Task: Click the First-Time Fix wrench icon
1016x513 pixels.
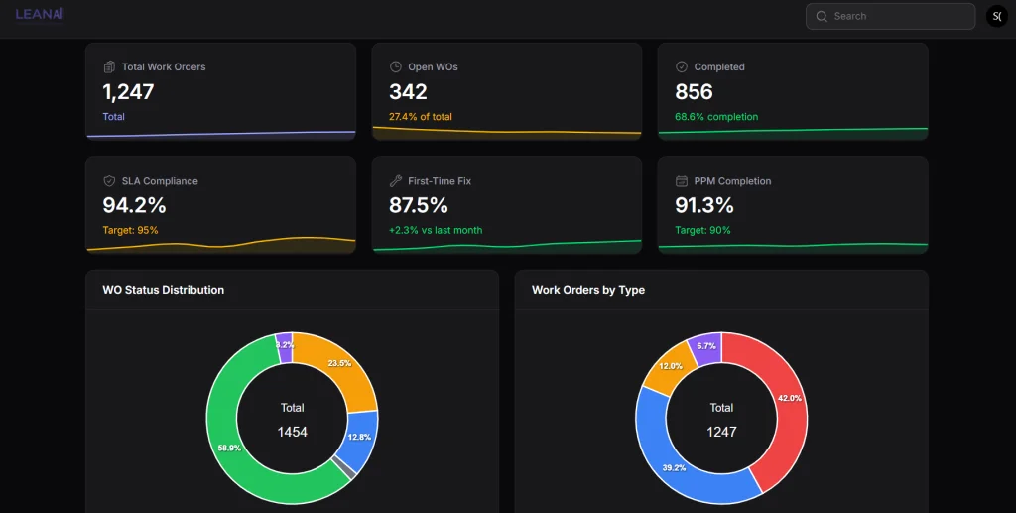Action: tap(395, 181)
